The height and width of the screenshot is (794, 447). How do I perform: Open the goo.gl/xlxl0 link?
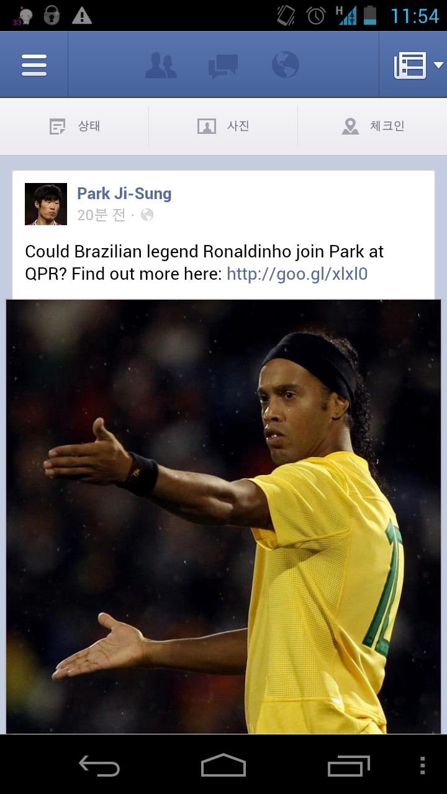coord(297,274)
